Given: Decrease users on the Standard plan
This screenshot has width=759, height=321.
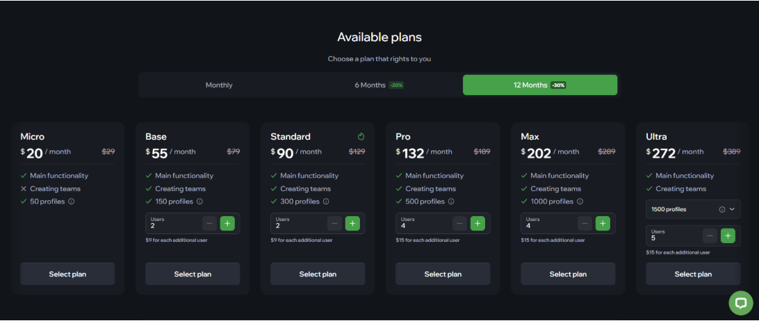Looking at the screenshot, I should 334,223.
